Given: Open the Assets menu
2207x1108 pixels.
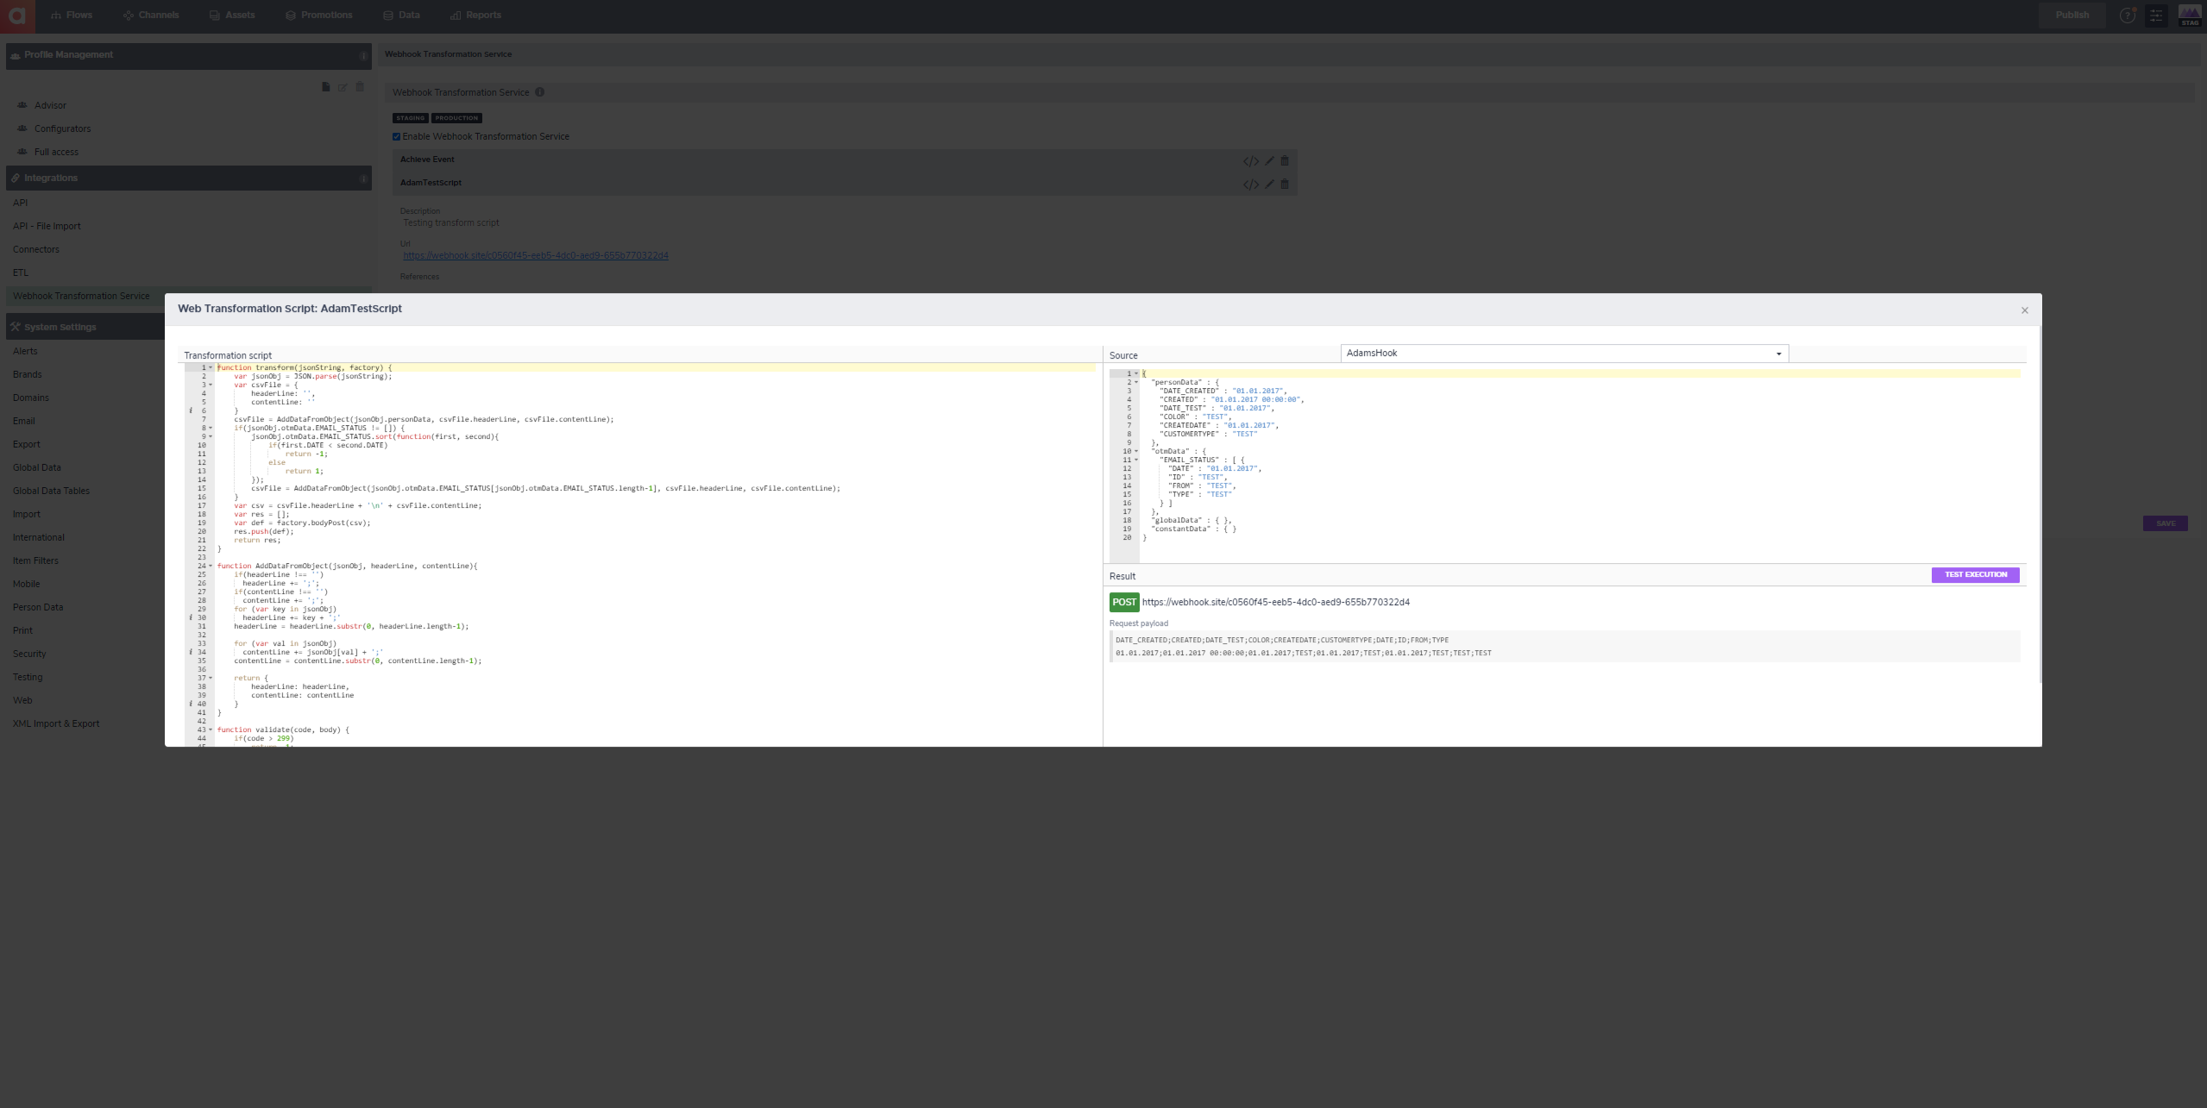Looking at the screenshot, I should (x=232, y=16).
